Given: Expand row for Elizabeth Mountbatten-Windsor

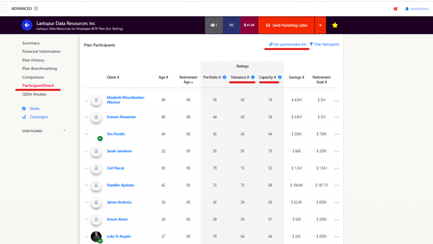Looking at the screenshot, I should (87, 100).
